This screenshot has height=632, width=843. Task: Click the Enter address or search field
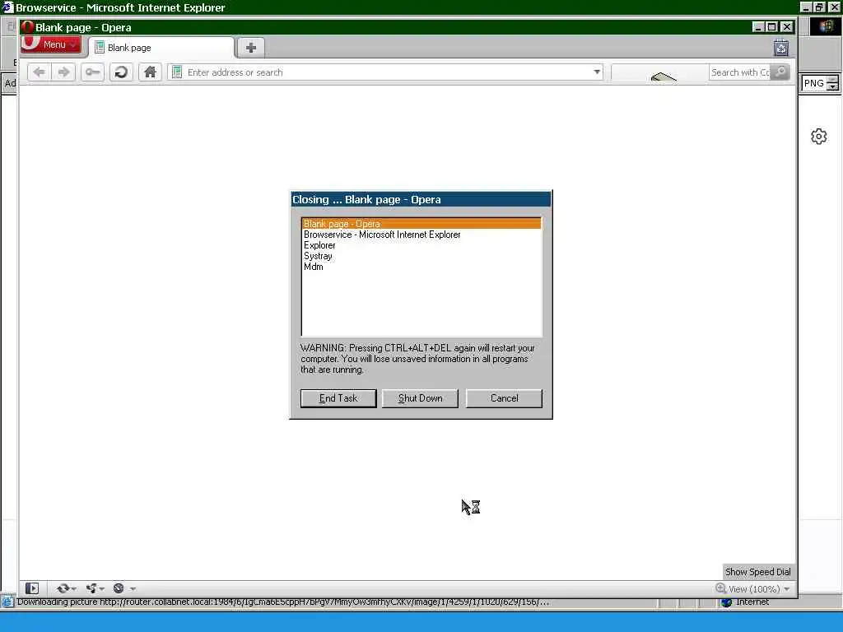tap(384, 72)
